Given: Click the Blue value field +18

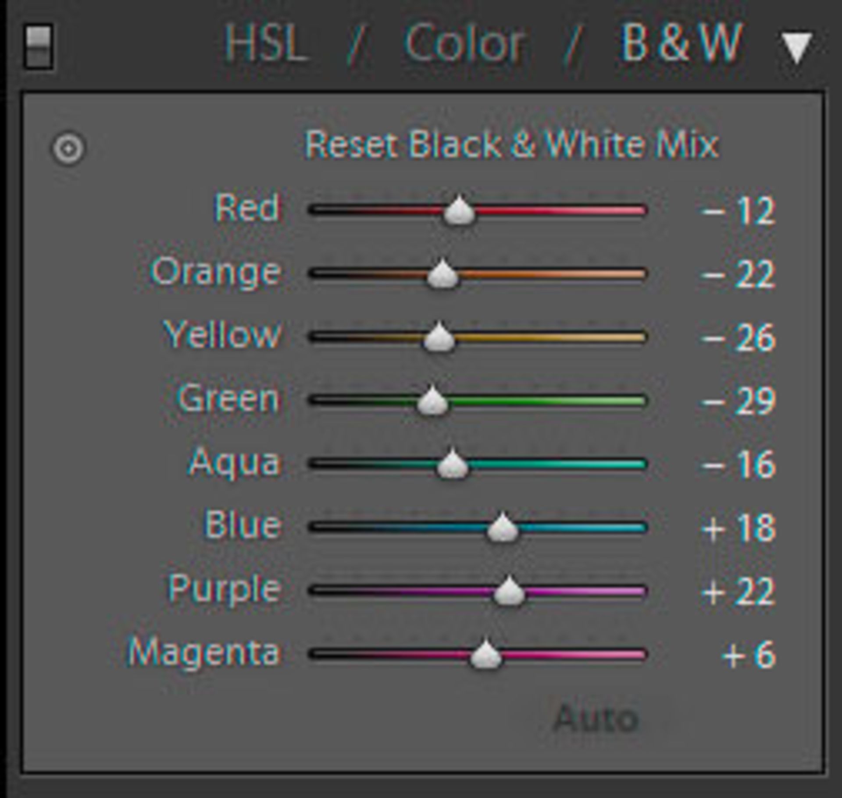Looking at the screenshot, I should click(739, 528).
